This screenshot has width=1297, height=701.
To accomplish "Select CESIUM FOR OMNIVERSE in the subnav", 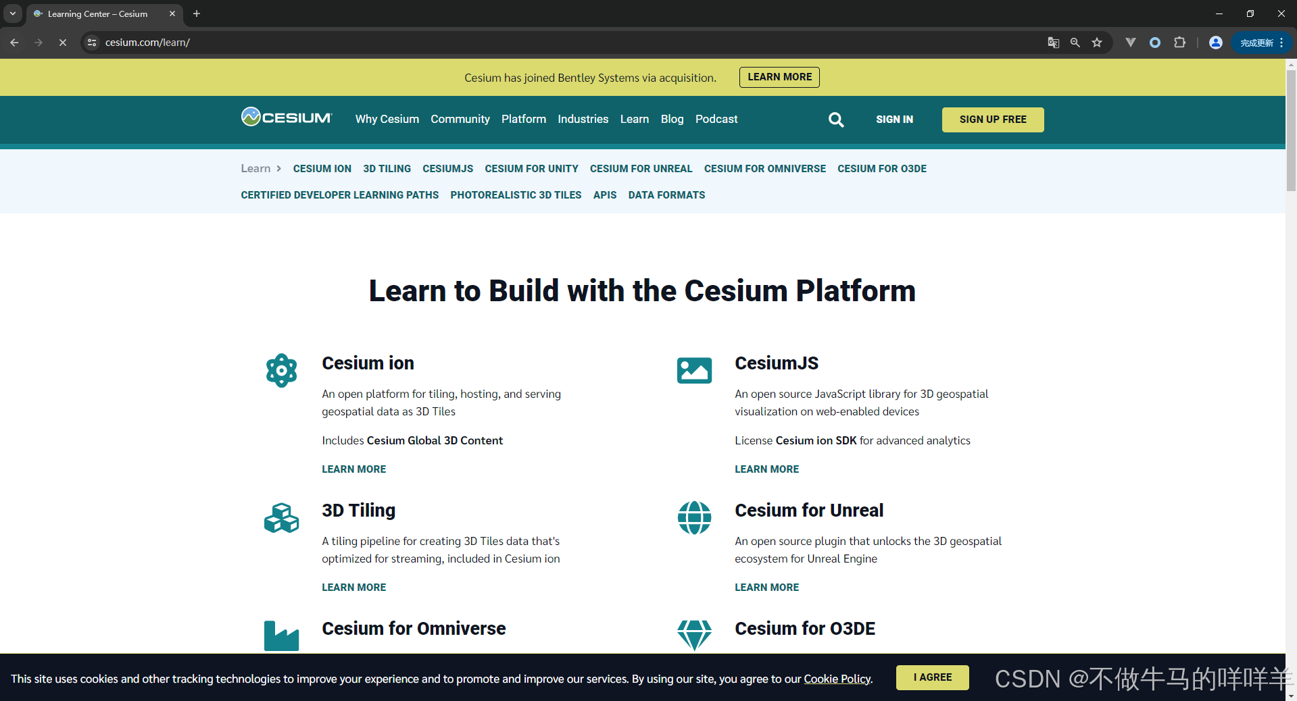I will 765,169.
